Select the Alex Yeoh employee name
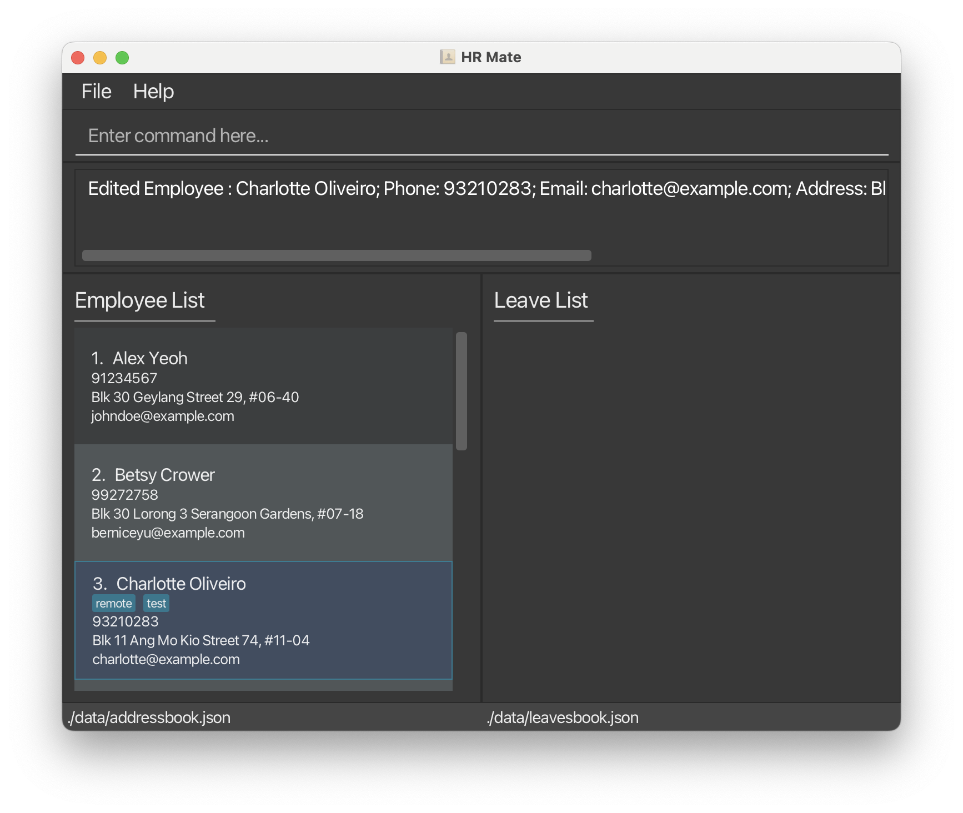This screenshot has height=813, width=963. coord(150,358)
